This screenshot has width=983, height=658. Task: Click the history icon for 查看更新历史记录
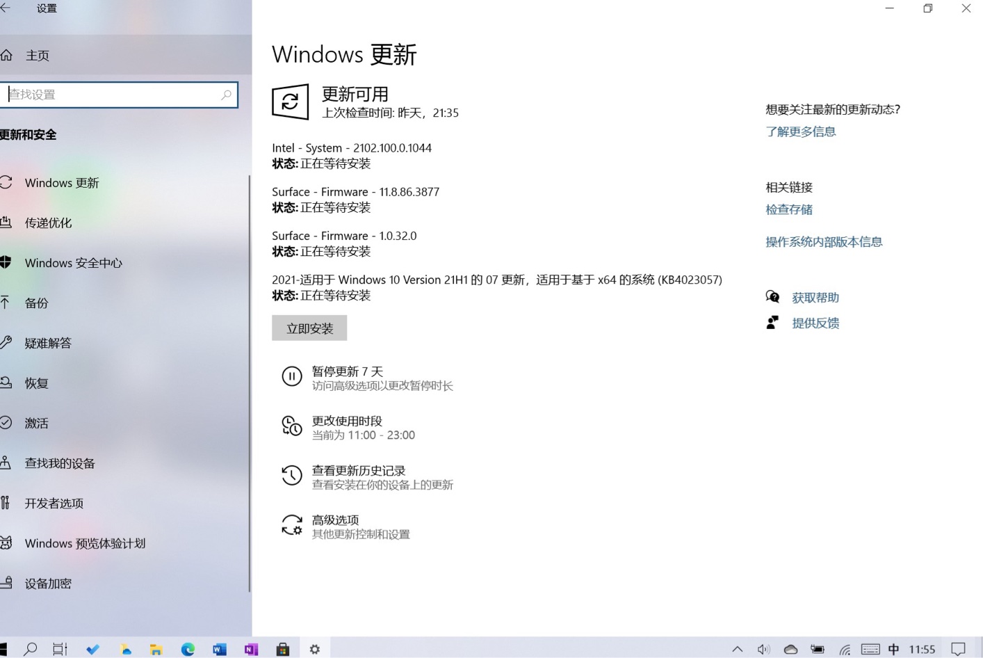(x=291, y=475)
